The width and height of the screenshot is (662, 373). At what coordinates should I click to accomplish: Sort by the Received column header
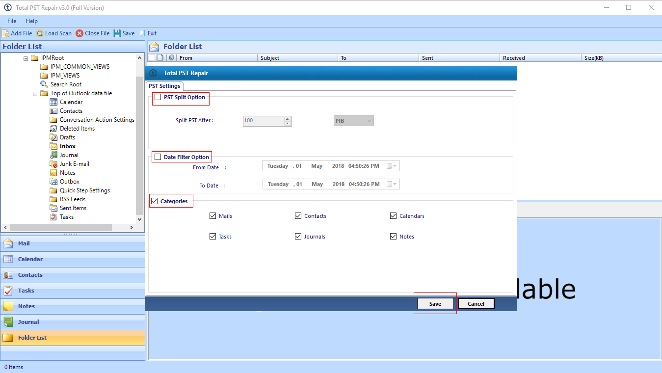(x=541, y=58)
